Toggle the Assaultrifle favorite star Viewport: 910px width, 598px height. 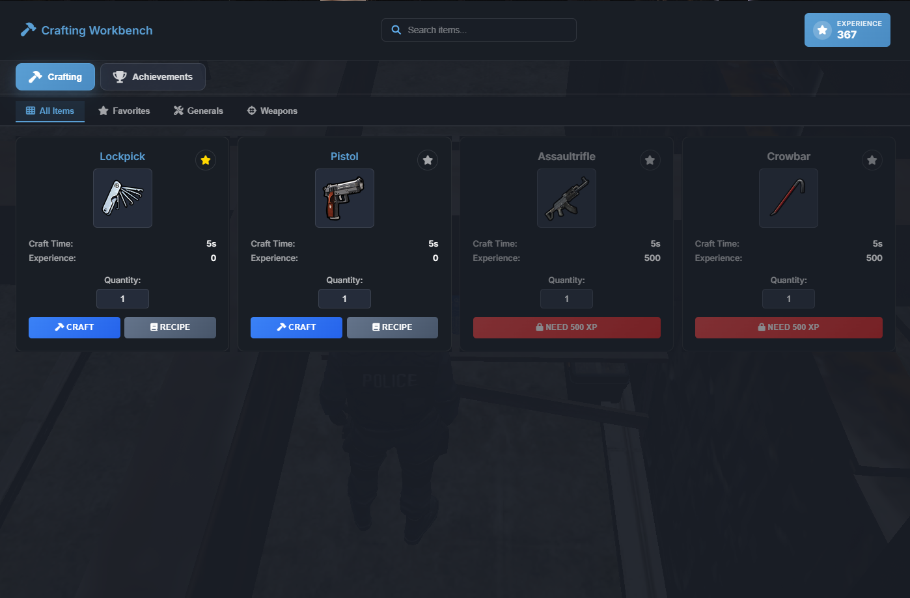[x=650, y=159]
